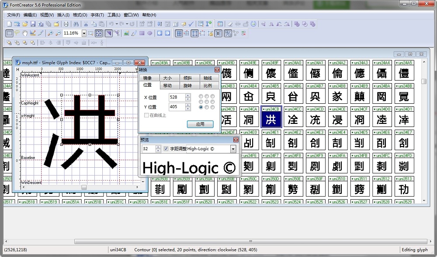Click the 应用 apply button

click(201, 124)
